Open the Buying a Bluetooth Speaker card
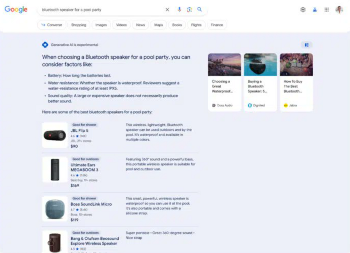The height and width of the screenshot is (253, 350). pyautogui.click(x=260, y=82)
